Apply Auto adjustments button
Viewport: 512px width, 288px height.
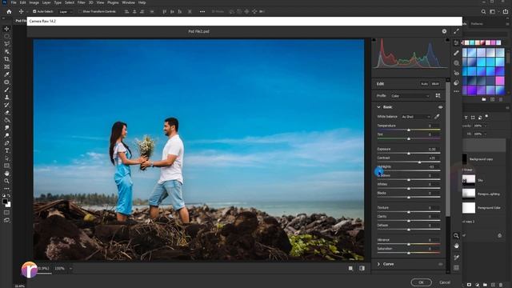(424, 84)
